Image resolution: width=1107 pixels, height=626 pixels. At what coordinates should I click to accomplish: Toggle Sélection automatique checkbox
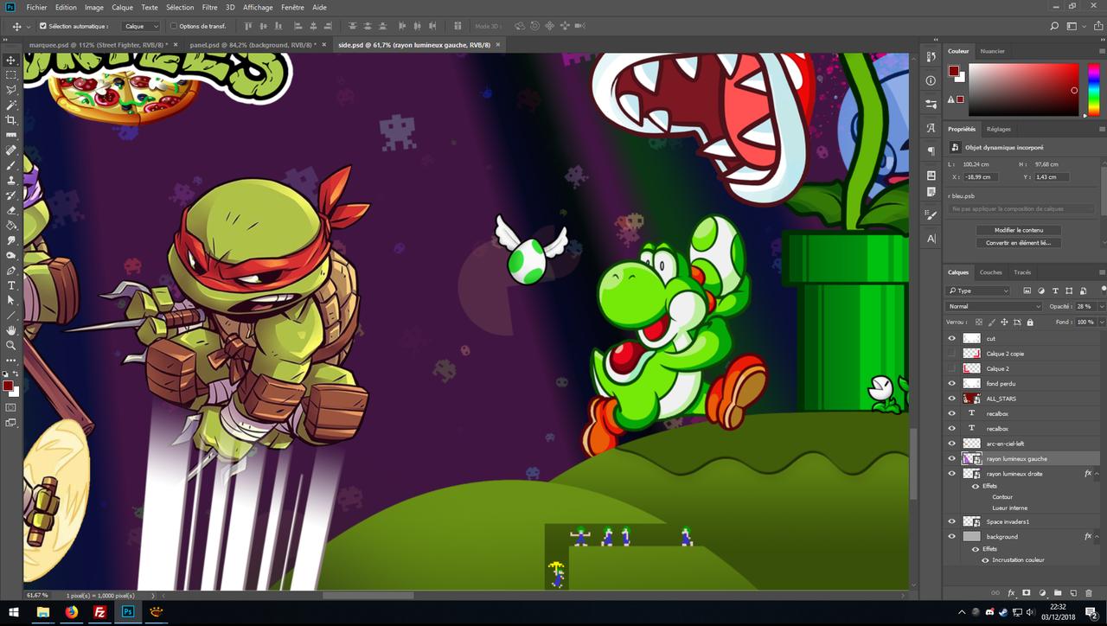coord(43,26)
